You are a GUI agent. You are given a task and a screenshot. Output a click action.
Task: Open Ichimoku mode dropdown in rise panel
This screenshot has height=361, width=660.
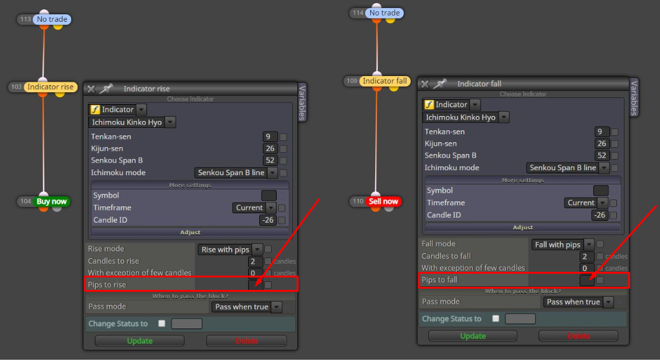[272, 173]
